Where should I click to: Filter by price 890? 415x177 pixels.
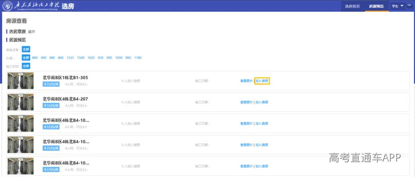[128, 58]
